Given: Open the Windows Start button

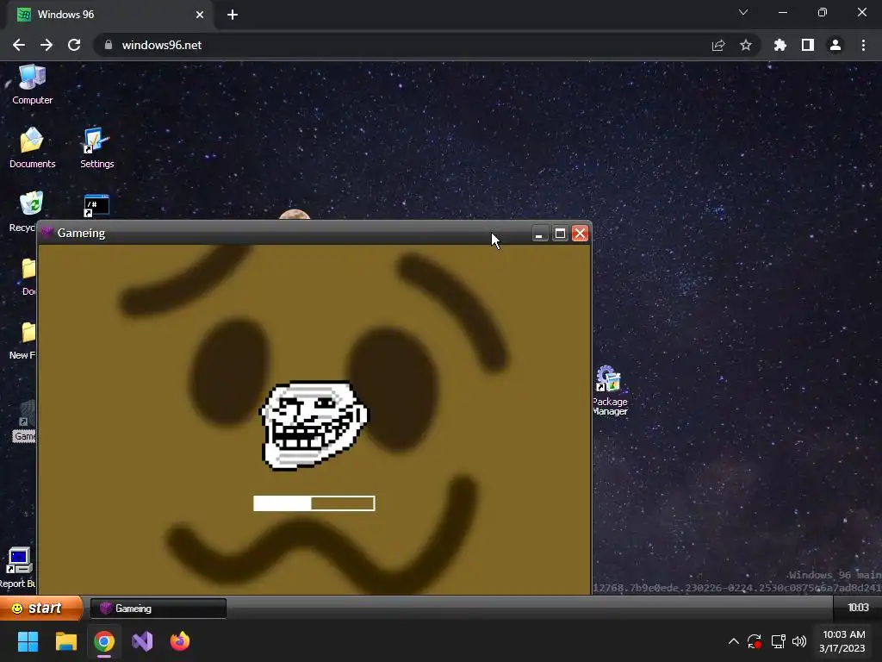Looking at the screenshot, I should (28, 641).
